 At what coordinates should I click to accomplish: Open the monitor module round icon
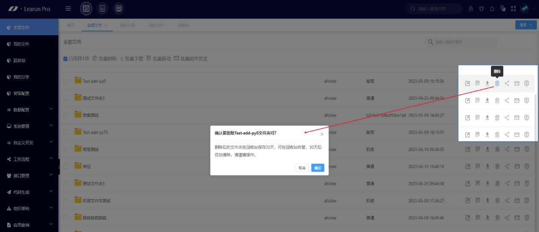point(119,8)
